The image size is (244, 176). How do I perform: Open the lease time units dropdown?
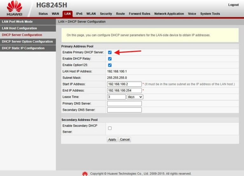135,97
